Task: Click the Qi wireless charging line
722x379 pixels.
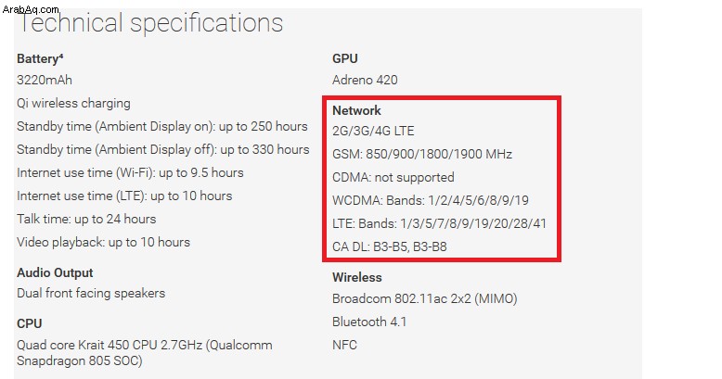Action: 73,104
